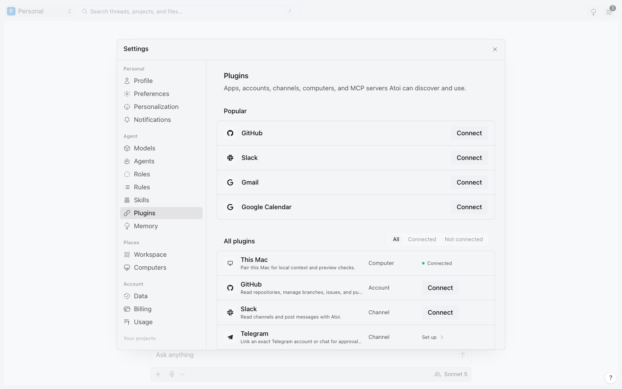The image size is (622, 389).
Task: Click Gmail Google logo icon
Action: pos(230,182)
